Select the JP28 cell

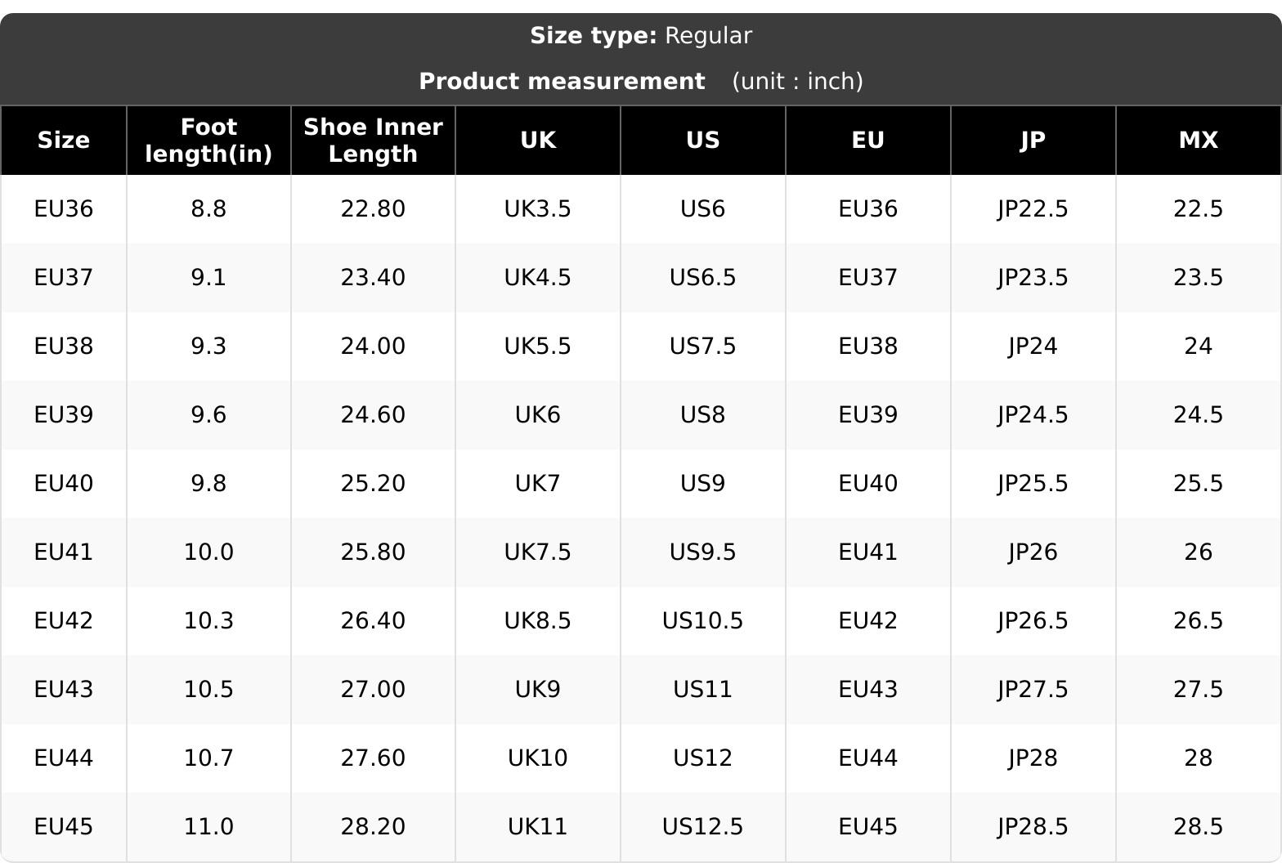1033,758
